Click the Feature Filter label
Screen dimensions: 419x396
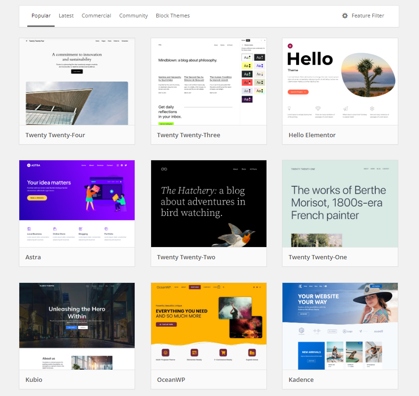tap(368, 16)
